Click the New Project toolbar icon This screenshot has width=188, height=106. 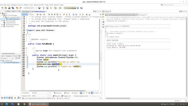6,8
